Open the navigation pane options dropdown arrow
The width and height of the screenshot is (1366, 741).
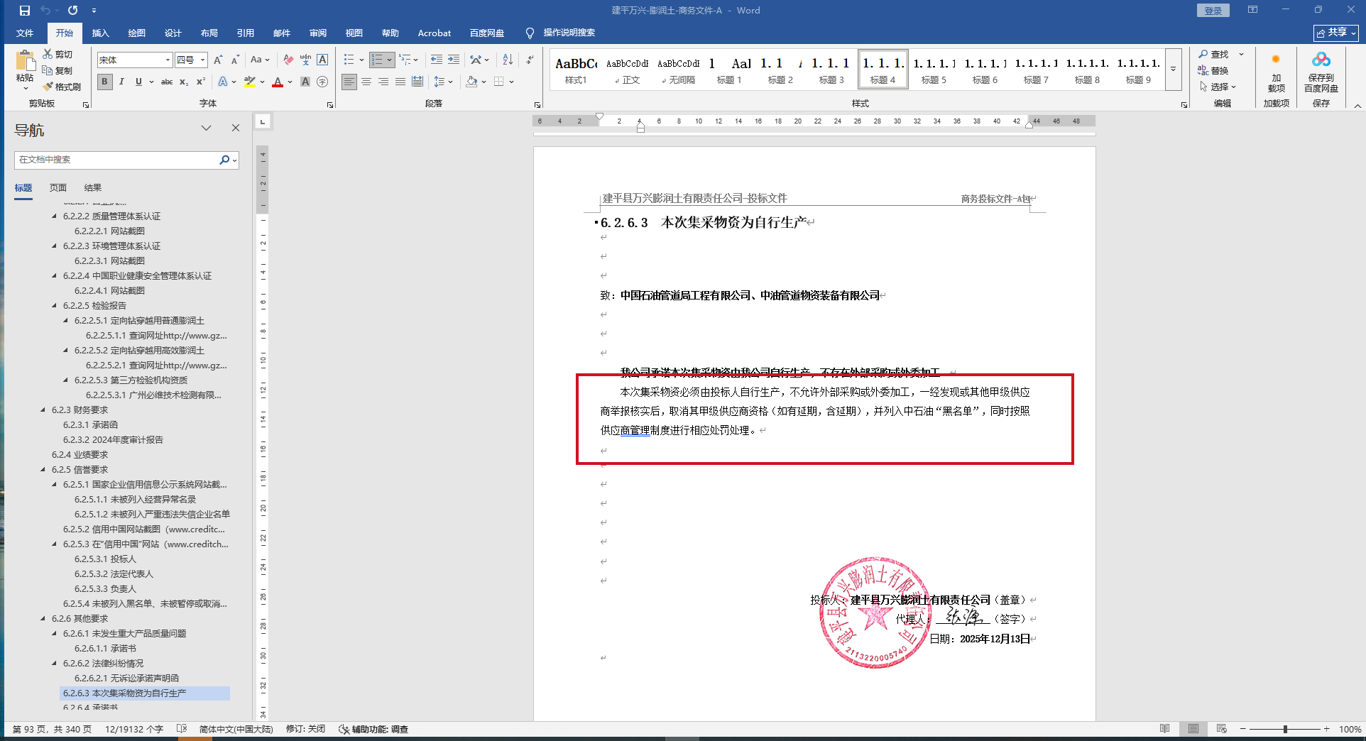click(207, 128)
